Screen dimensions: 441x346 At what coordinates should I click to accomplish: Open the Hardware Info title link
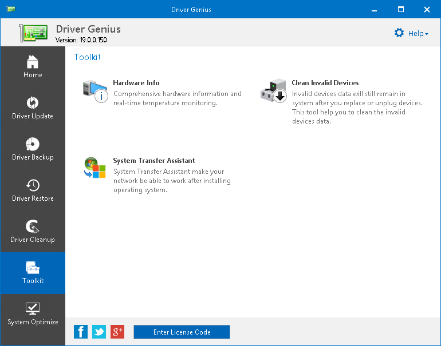136,83
